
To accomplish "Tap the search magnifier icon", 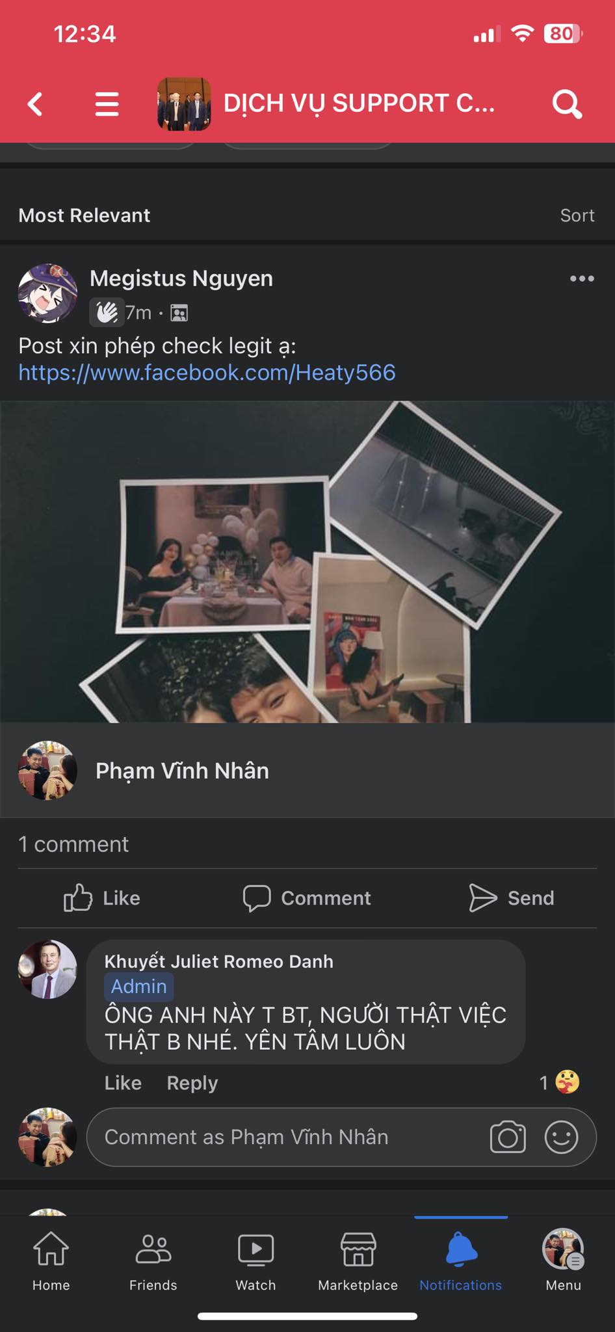I will coord(567,104).
